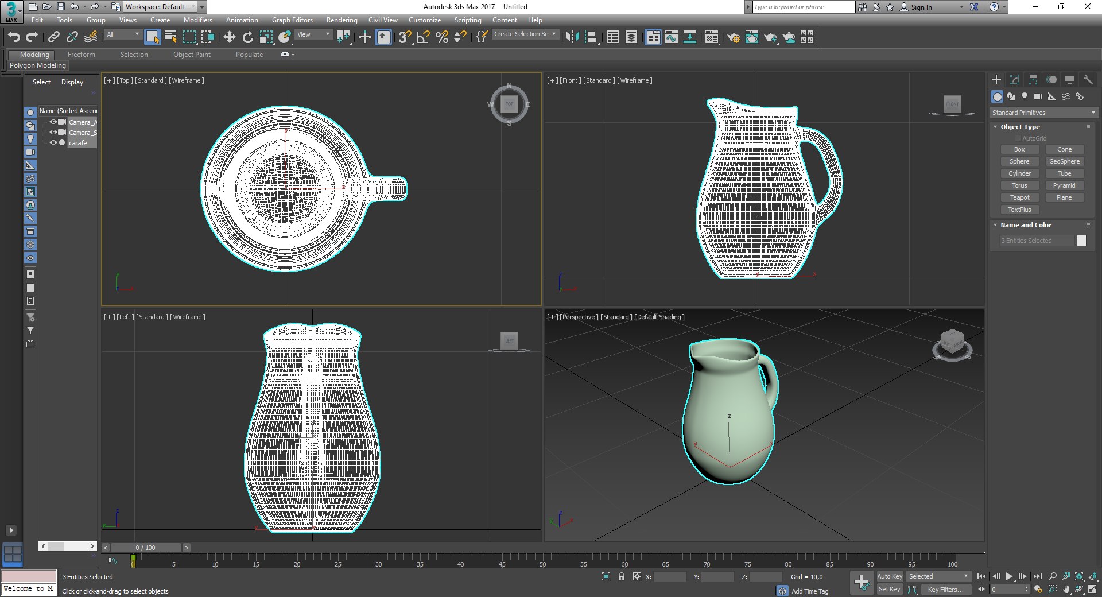The height and width of the screenshot is (597, 1102).
Task: Hide the carafe object via eye icon
Action: point(53,142)
